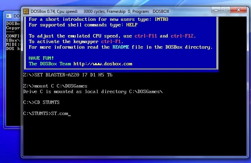Maximize the DOSBox 0.74 window
251x163 pixels.
[226, 10]
